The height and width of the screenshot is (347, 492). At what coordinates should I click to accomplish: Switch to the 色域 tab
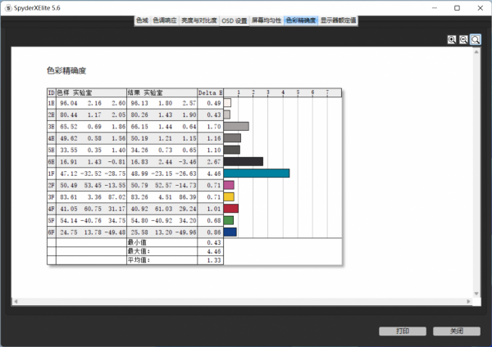tap(142, 20)
